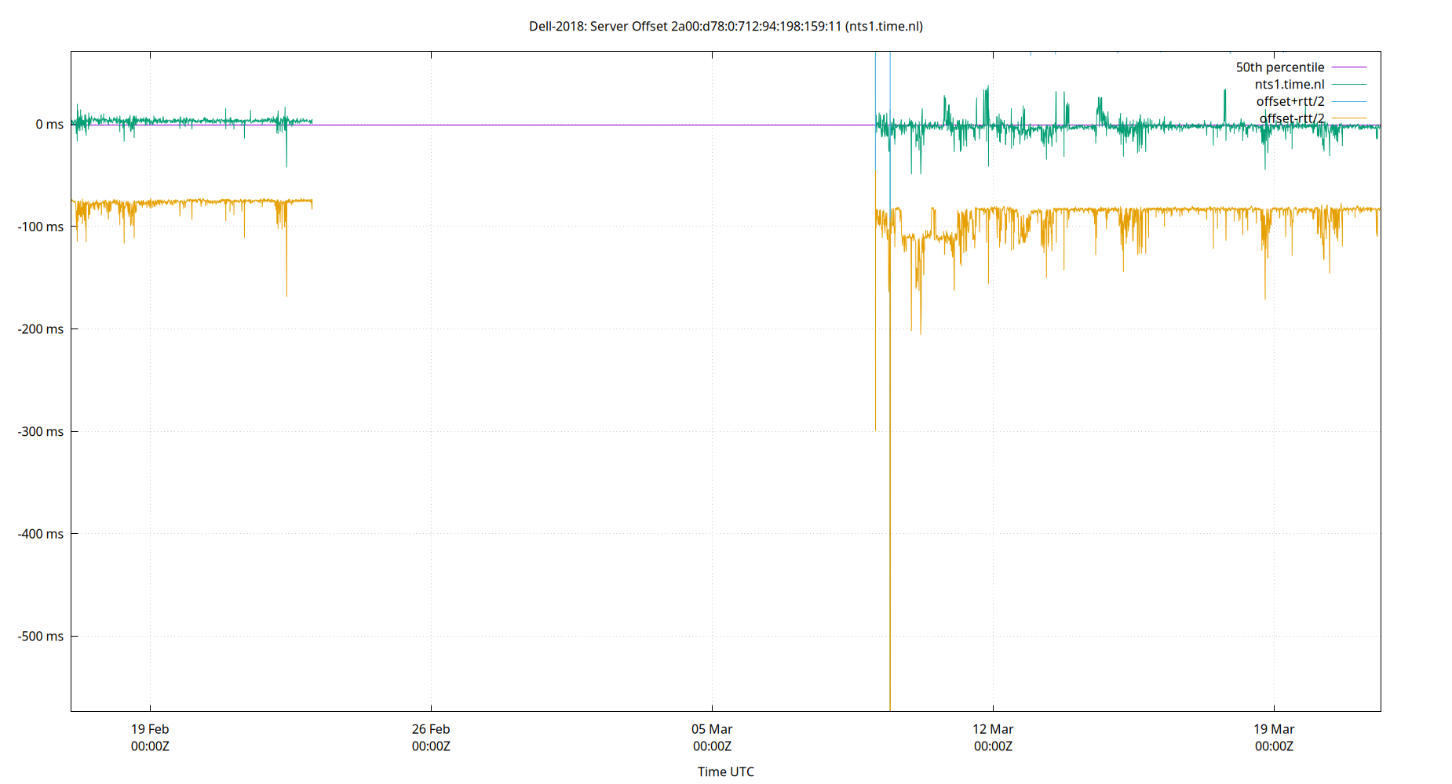Select the nts1.time.nl legend entry
The height and width of the screenshot is (784, 1452).
1288,84
